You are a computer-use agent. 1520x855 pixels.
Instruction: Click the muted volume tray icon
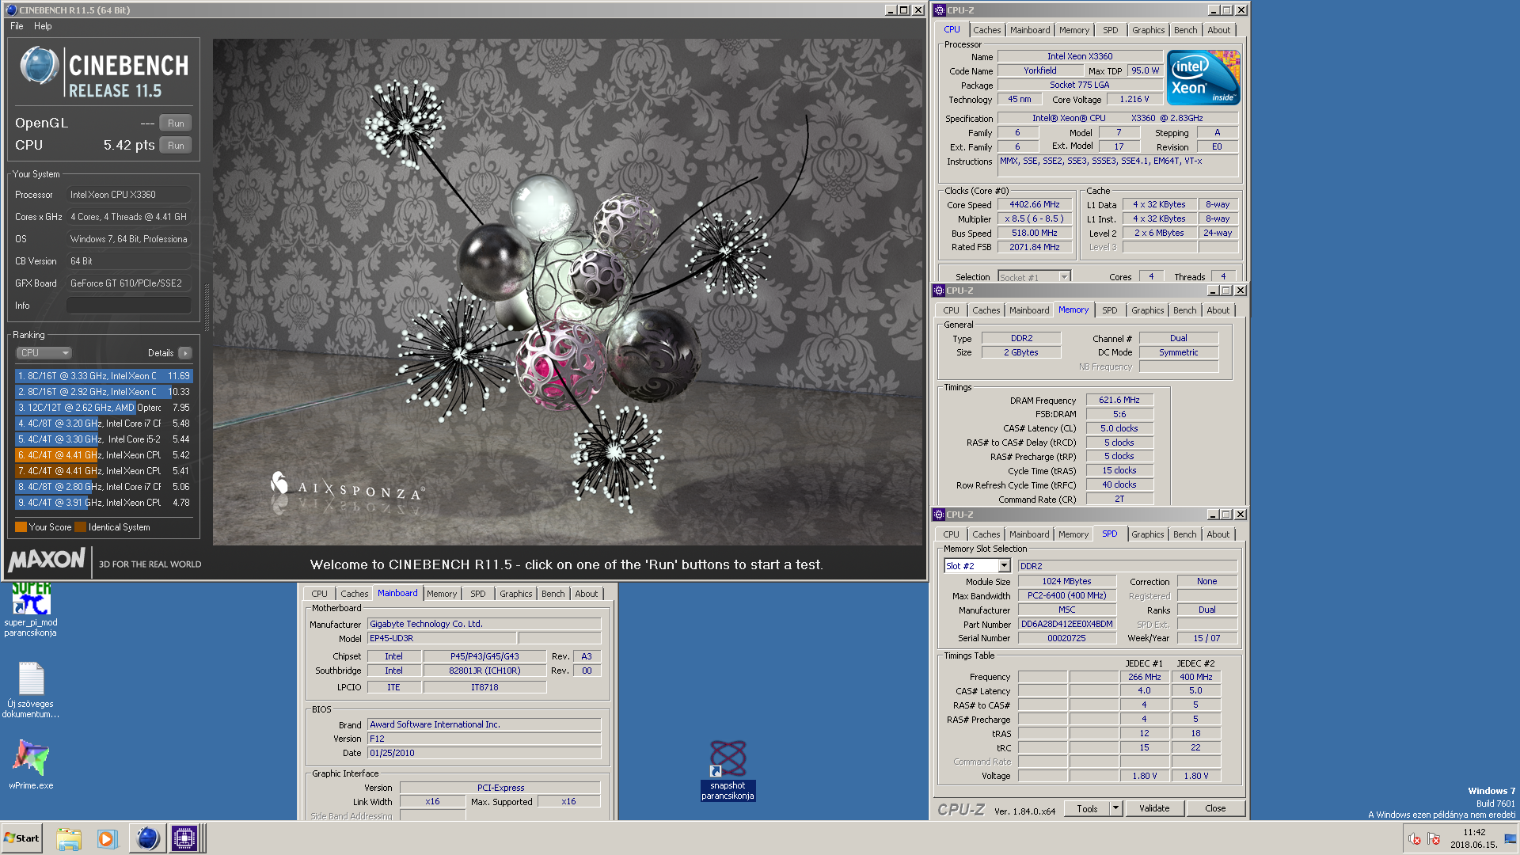[x=1415, y=838]
